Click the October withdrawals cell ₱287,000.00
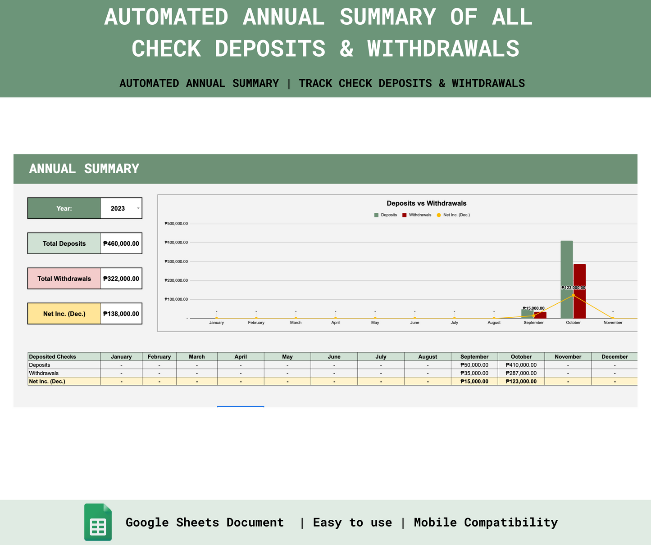The height and width of the screenshot is (545, 651). [x=521, y=373]
